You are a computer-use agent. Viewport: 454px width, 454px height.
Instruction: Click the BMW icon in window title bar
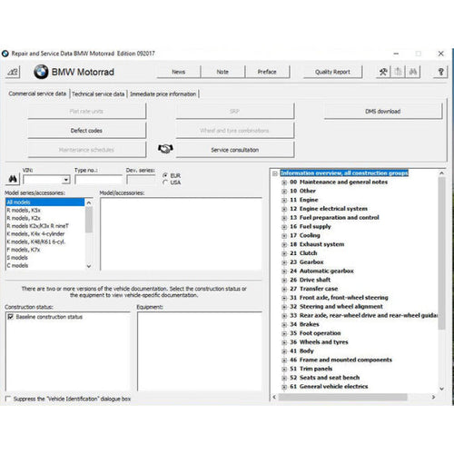pos(5,54)
